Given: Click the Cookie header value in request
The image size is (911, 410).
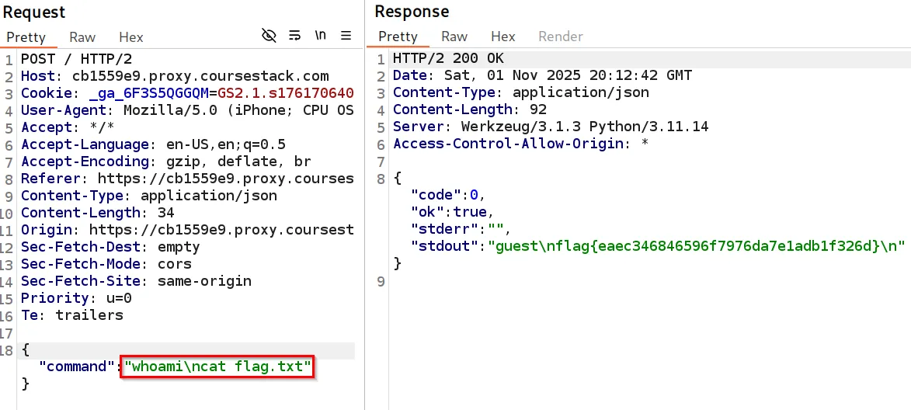Looking at the screenshot, I should click(287, 93).
